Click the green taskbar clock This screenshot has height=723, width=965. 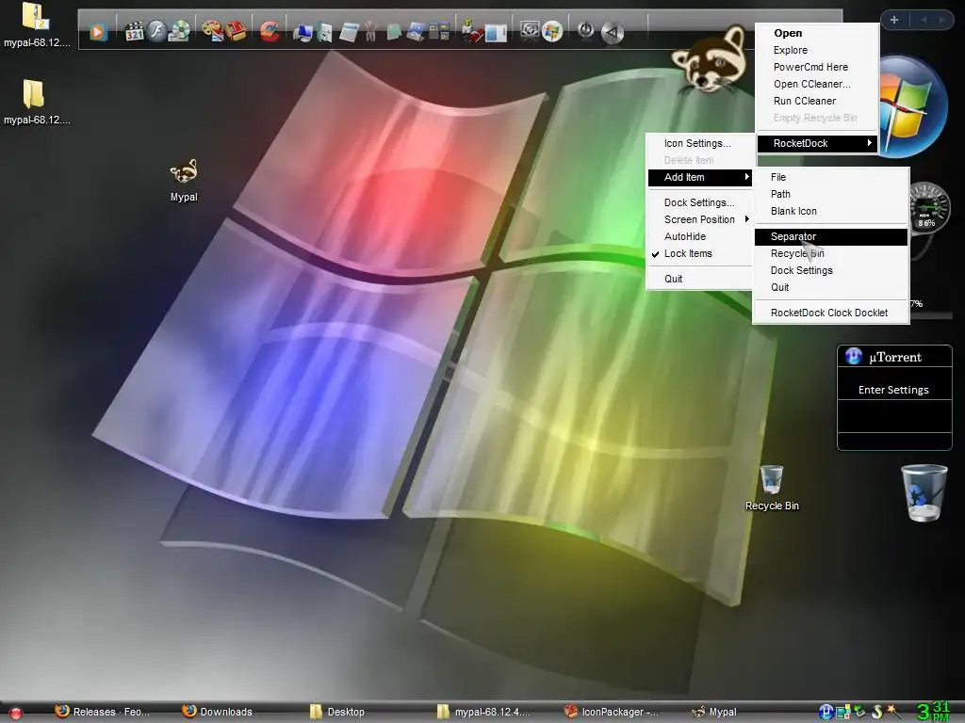934,711
